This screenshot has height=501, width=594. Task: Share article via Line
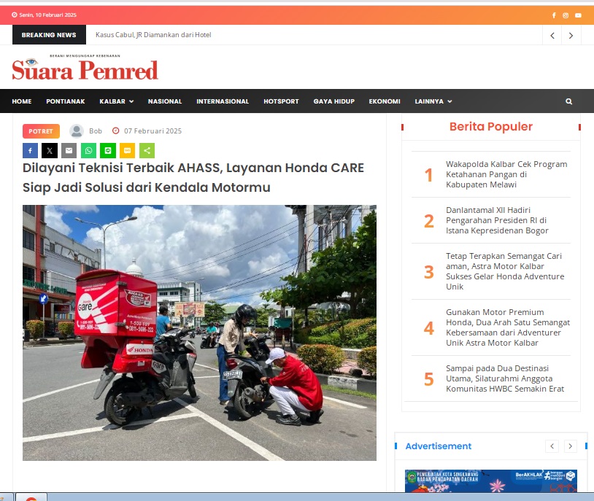pos(108,151)
